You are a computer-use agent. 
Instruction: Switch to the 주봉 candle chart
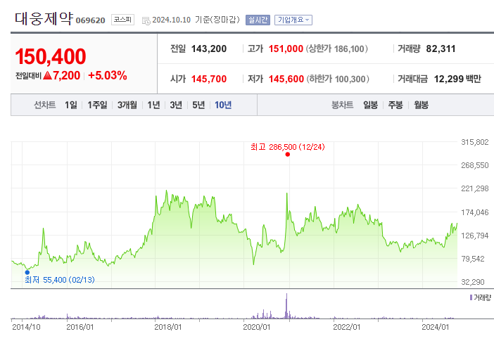point(395,105)
